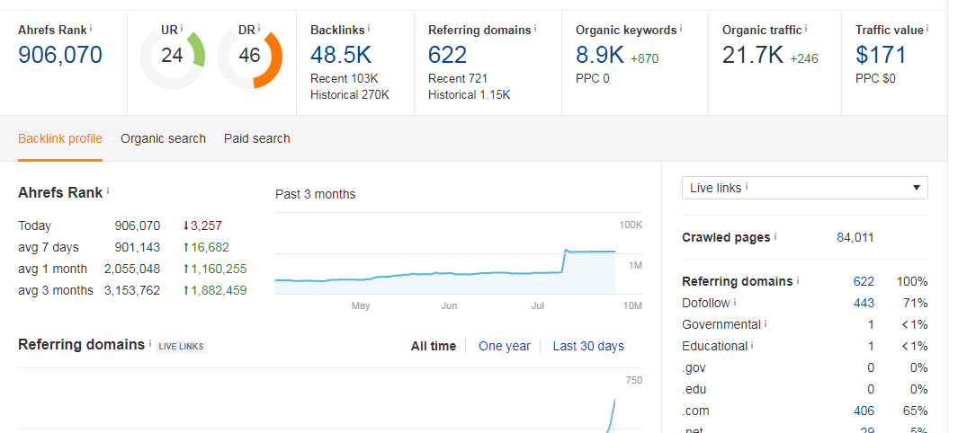Click the UR 24 gauge chart

click(x=171, y=56)
